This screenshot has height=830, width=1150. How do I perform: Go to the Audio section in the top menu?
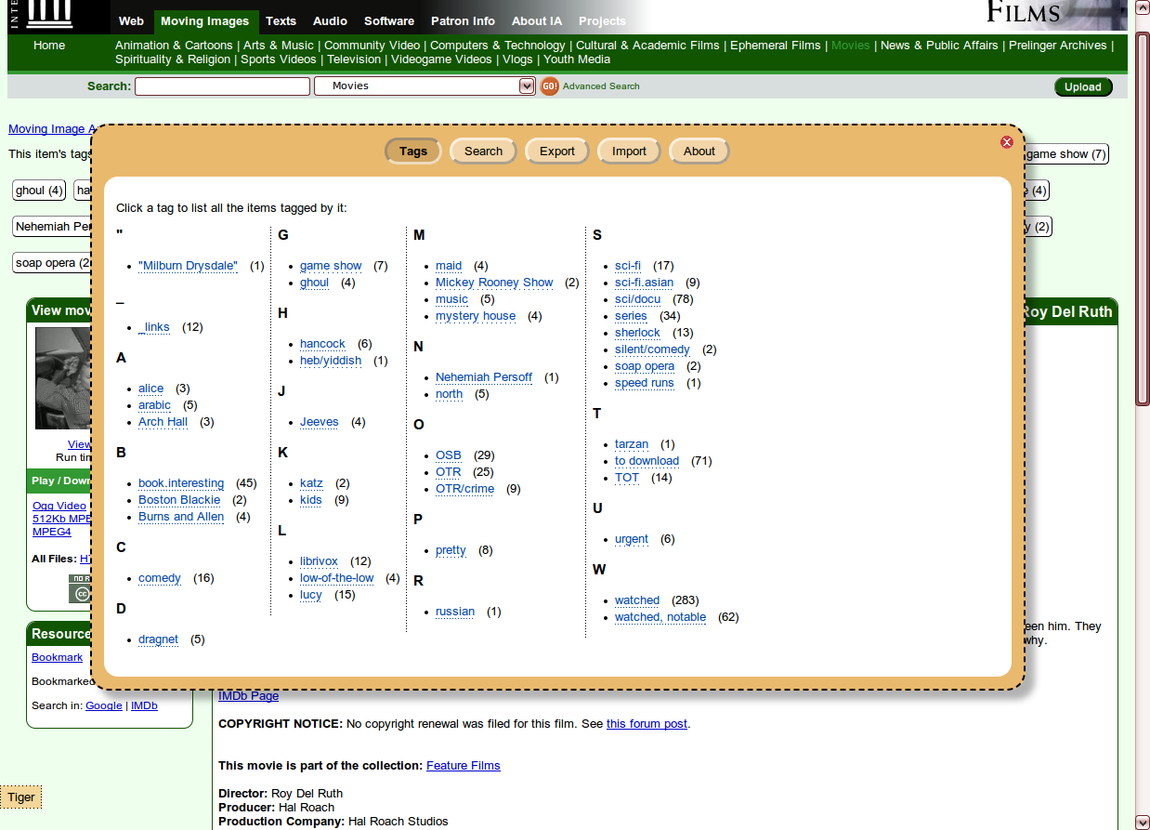click(x=330, y=20)
